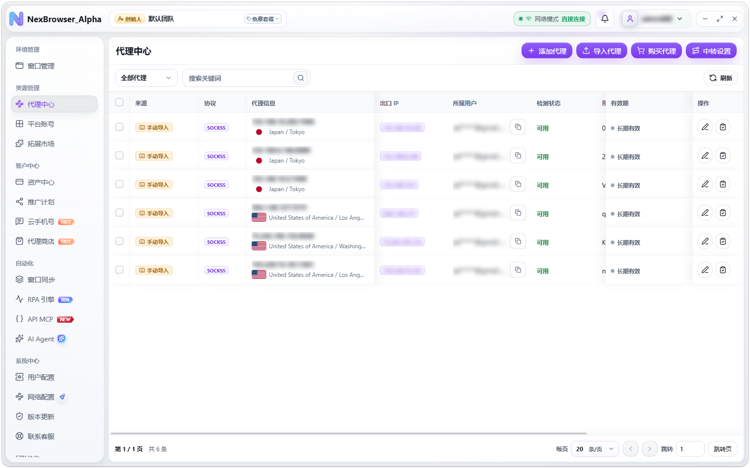Go to the next page arrow
Viewport: 750px width, 468px height.
point(650,449)
